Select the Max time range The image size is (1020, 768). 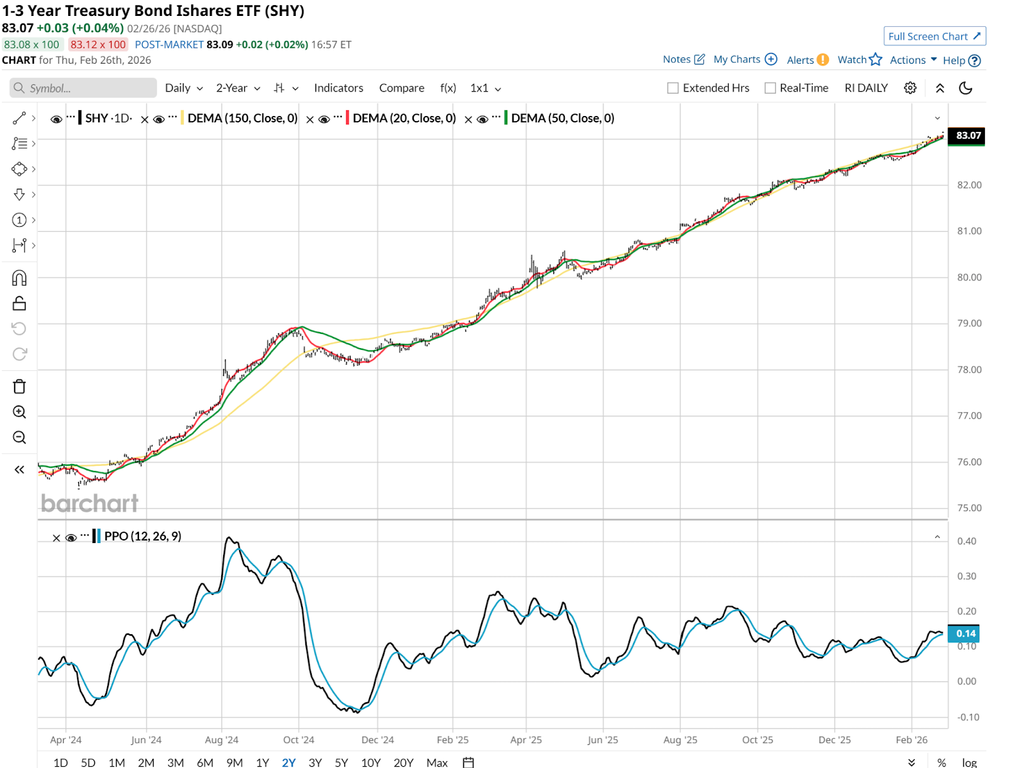pos(437,762)
